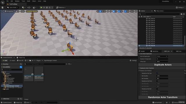The height and width of the screenshot is (104, 186).
Task: Click the Content Browser Add button
Action: [x=5, y=60]
